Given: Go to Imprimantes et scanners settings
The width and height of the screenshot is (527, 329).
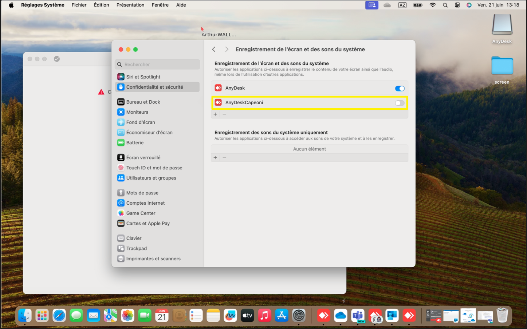Looking at the screenshot, I should coord(157,258).
